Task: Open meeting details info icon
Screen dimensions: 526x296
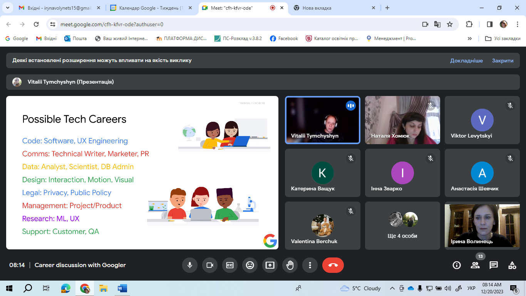Action: pos(457,265)
